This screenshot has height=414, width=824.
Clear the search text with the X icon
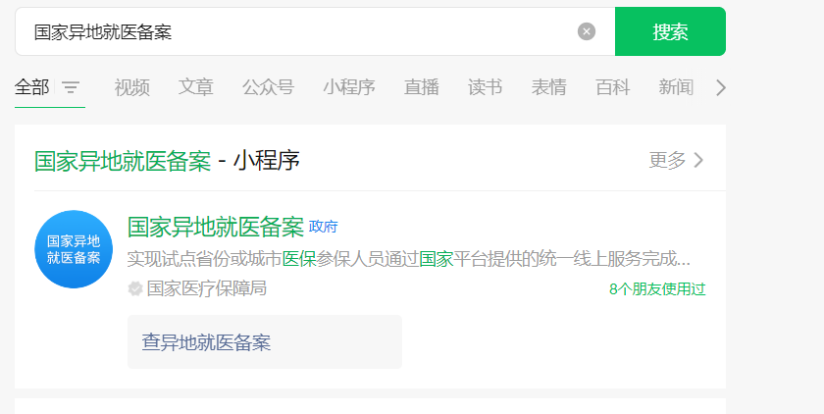tap(587, 31)
